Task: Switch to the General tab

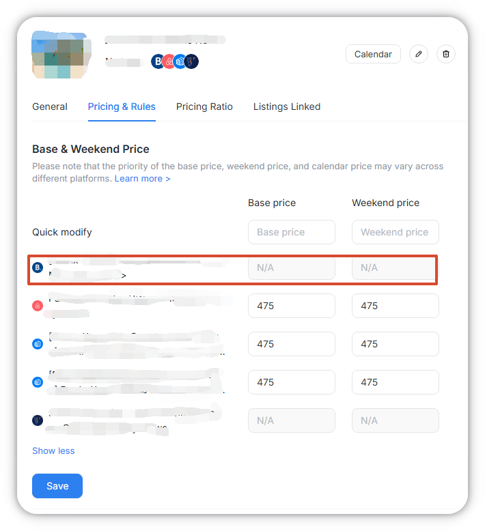Action: click(x=50, y=106)
